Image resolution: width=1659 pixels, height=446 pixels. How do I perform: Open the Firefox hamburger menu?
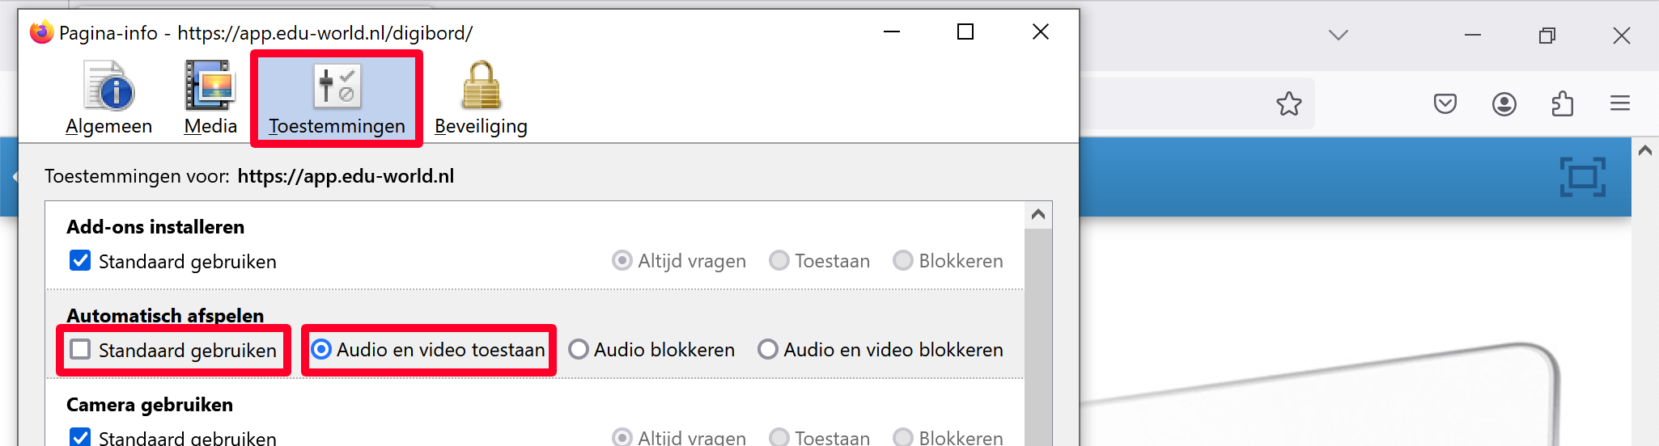click(x=1619, y=103)
